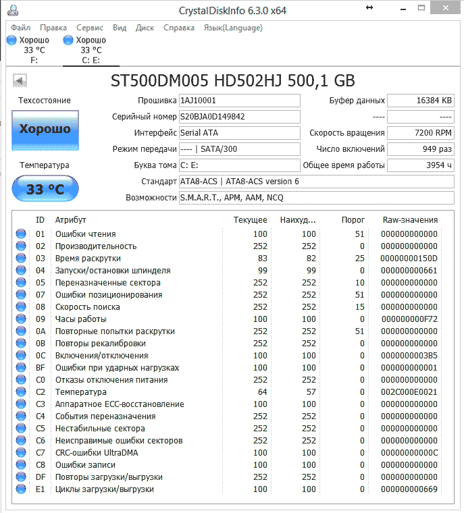464x513 pixels.
Task: Click the Атрибут column header
Action: click(x=70, y=220)
